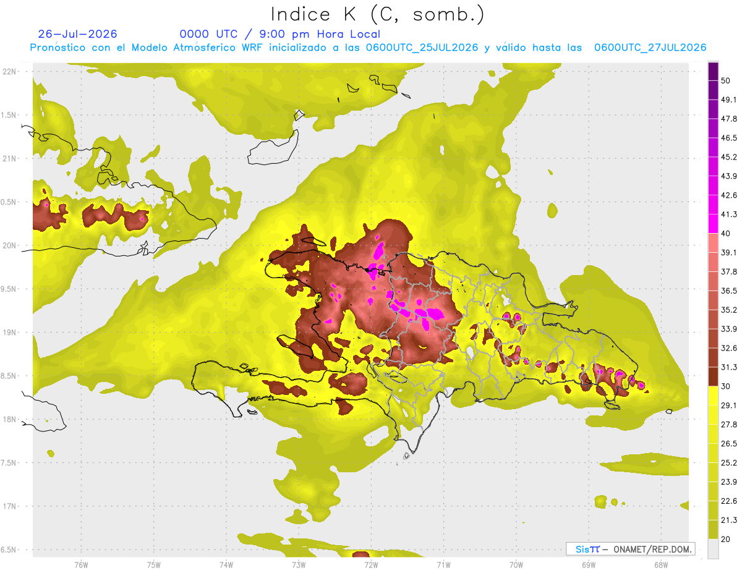Viewport: 742px width, 573px height.
Task: Click the '19N' latitude label
Action: click(9, 332)
